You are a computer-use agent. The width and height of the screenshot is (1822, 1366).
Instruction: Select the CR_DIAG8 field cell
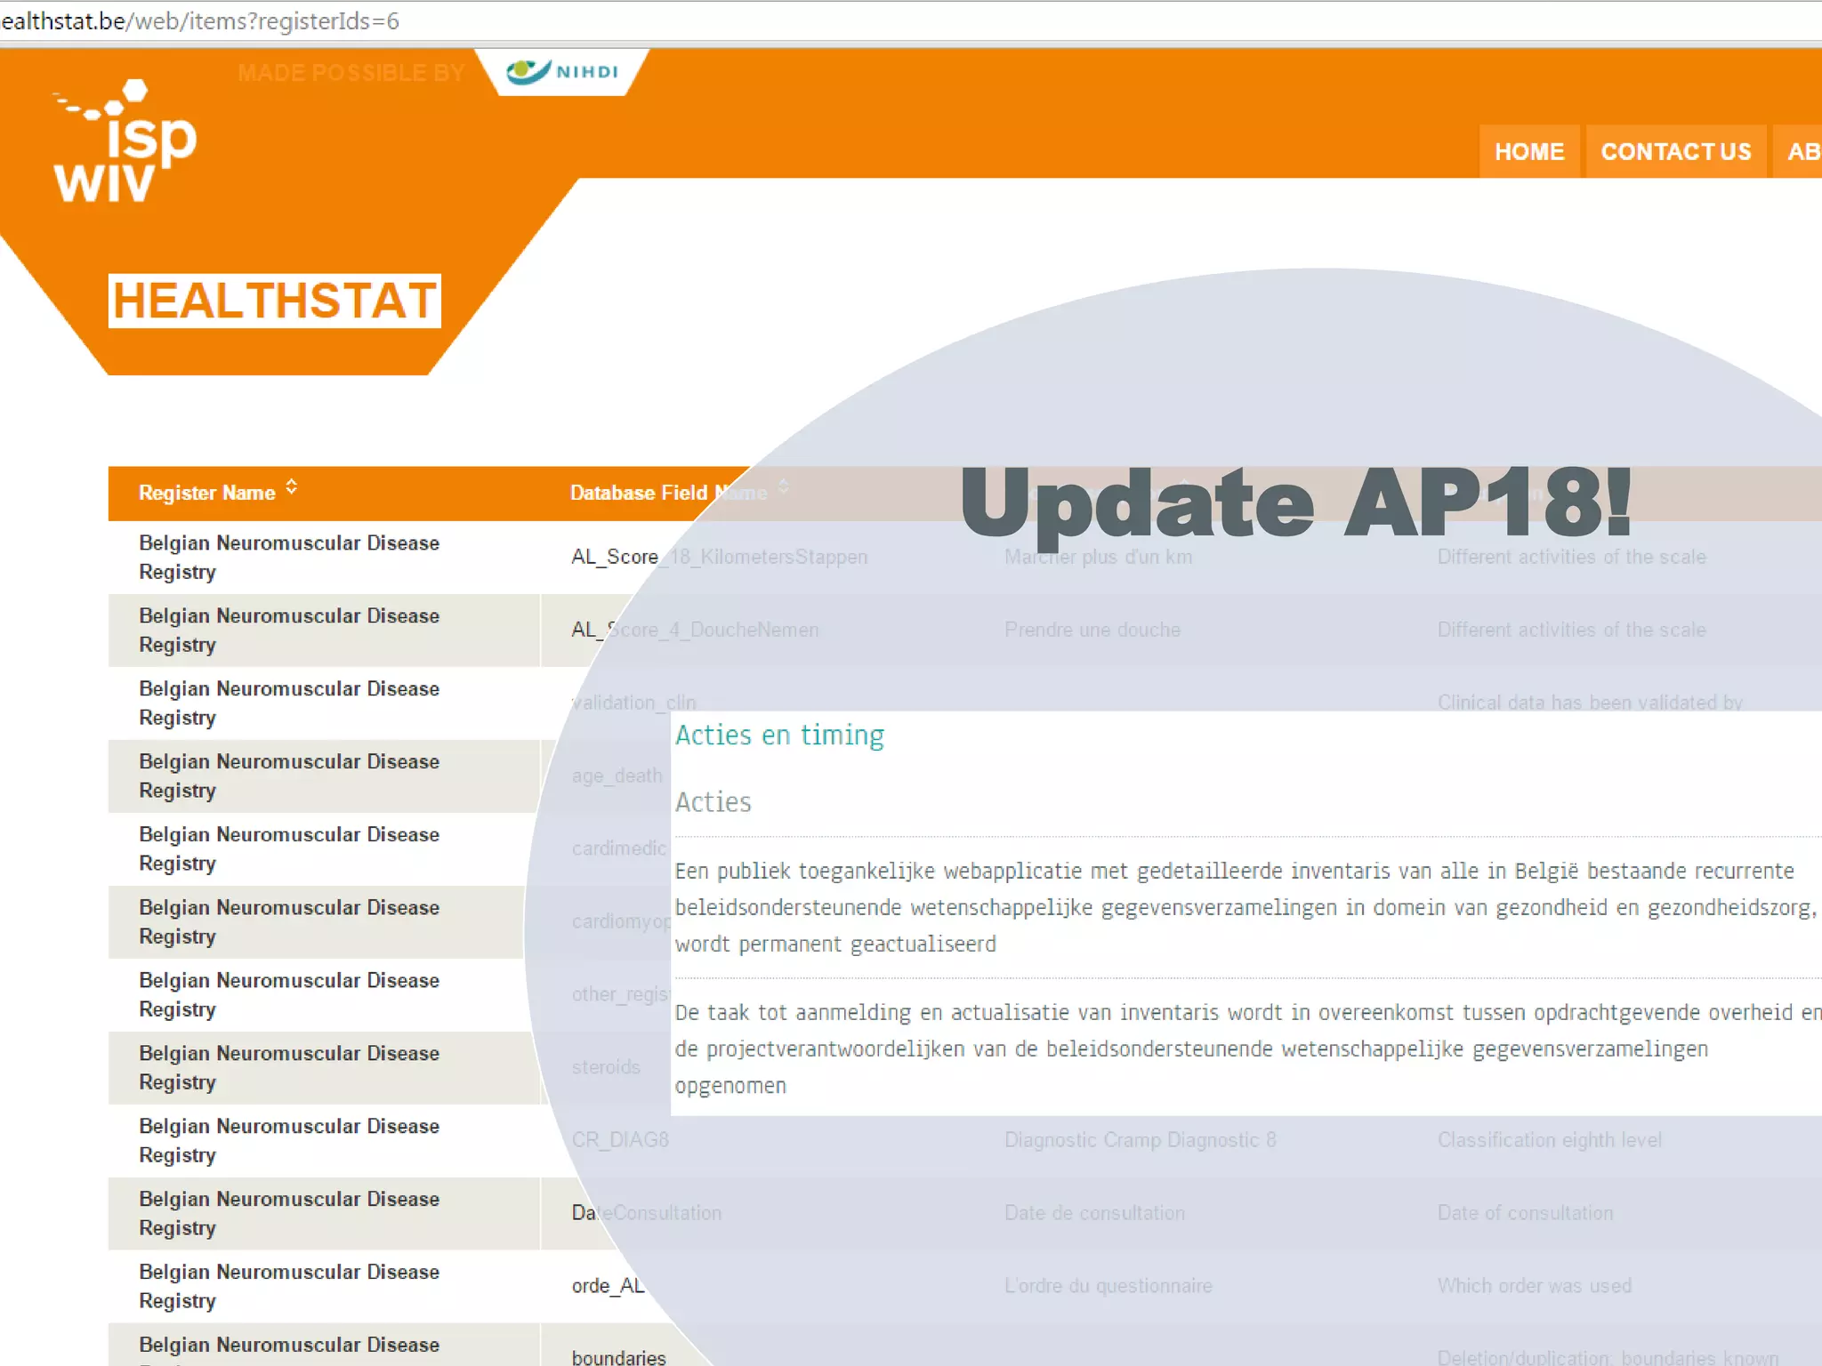[620, 1140]
